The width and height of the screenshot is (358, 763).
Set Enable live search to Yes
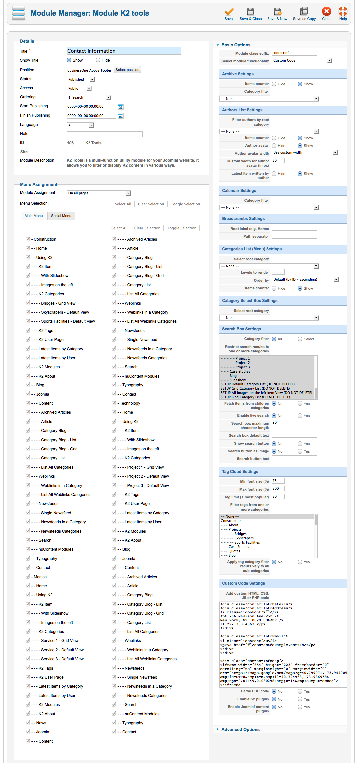(300, 416)
